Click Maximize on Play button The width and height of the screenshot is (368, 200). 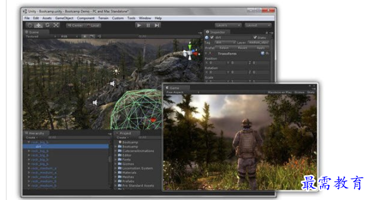[x=280, y=92]
